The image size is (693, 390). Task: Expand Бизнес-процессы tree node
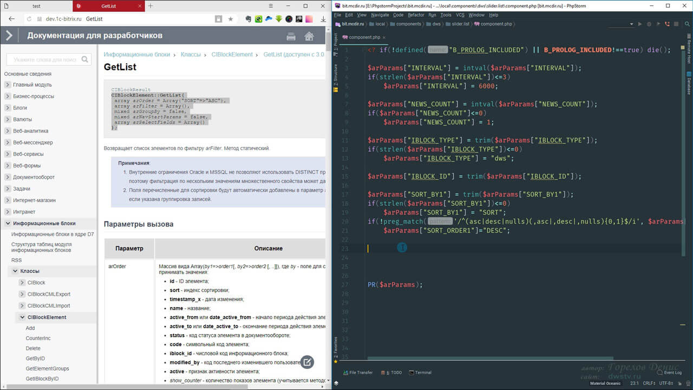(x=8, y=96)
